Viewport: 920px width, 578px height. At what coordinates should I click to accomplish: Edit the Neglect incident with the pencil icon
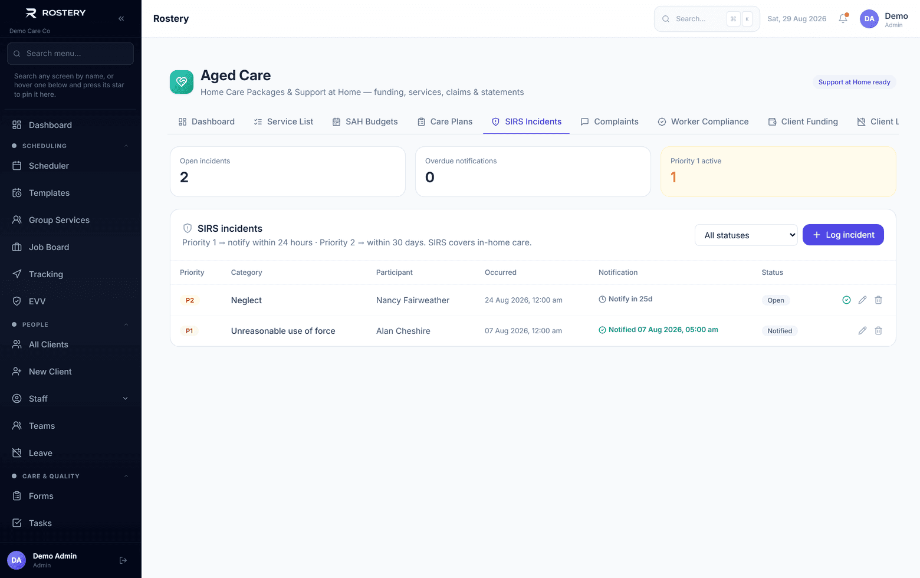[x=862, y=300]
